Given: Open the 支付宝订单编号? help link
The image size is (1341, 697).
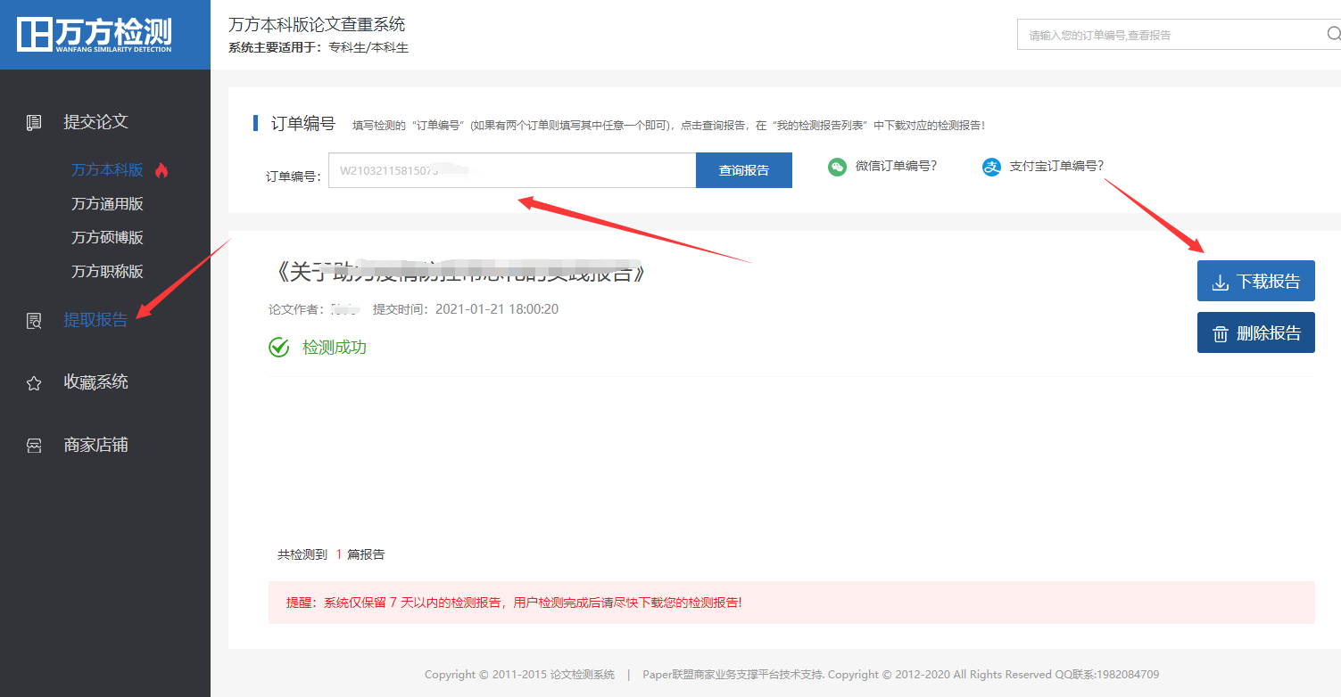Looking at the screenshot, I should (1056, 166).
